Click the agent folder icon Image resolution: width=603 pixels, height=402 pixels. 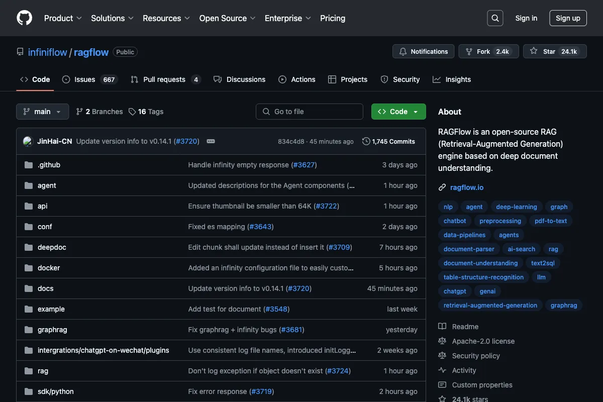[29, 185]
